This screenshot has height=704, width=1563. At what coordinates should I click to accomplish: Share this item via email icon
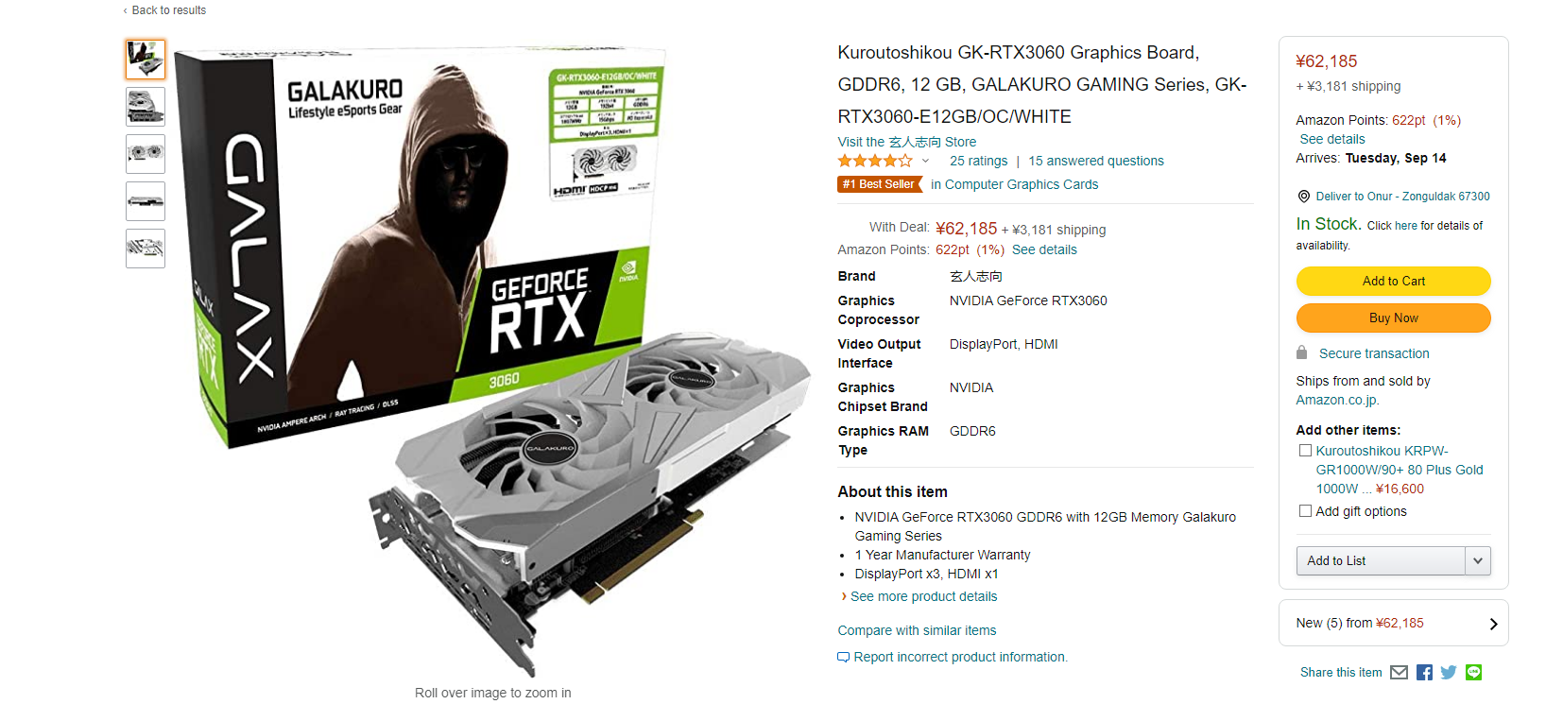click(x=1399, y=673)
